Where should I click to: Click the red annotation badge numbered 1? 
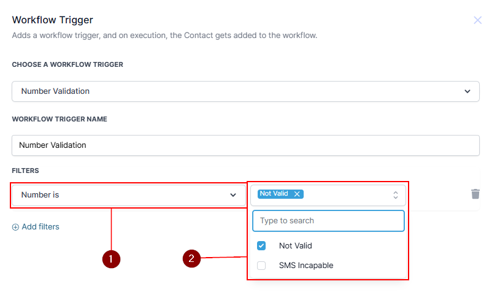click(x=111, y=259)
